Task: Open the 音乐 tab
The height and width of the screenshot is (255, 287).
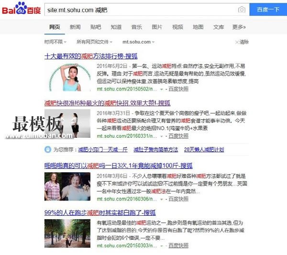Action: pyautogui.click(x=136, y=27)
